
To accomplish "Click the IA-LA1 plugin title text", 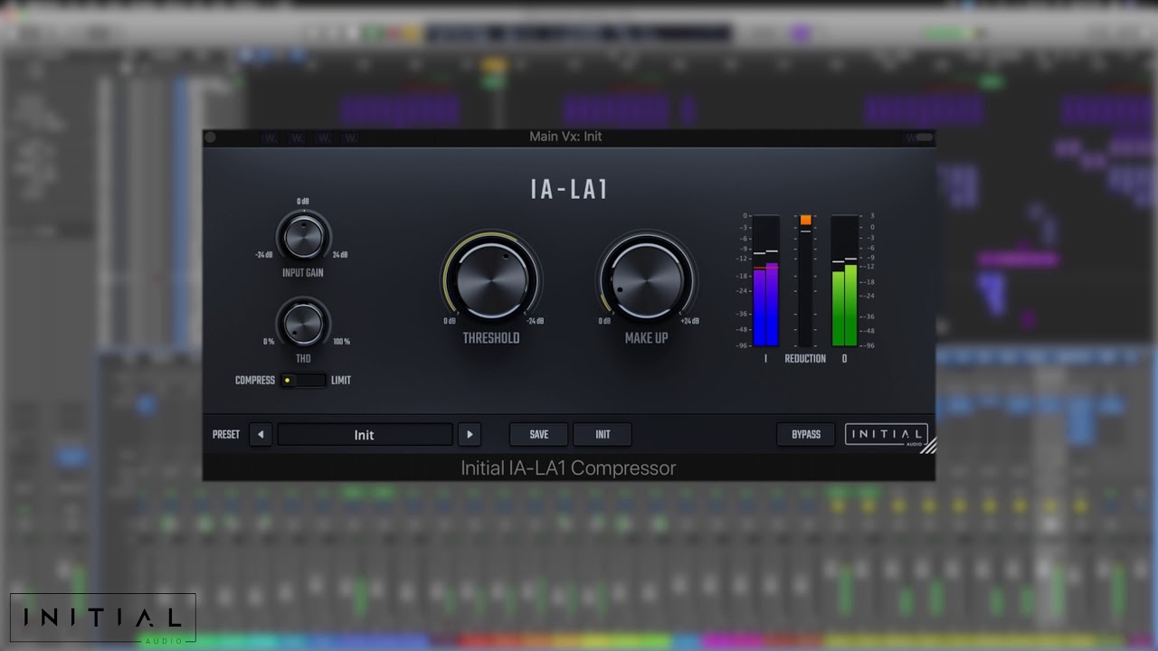I will point(569,189).
